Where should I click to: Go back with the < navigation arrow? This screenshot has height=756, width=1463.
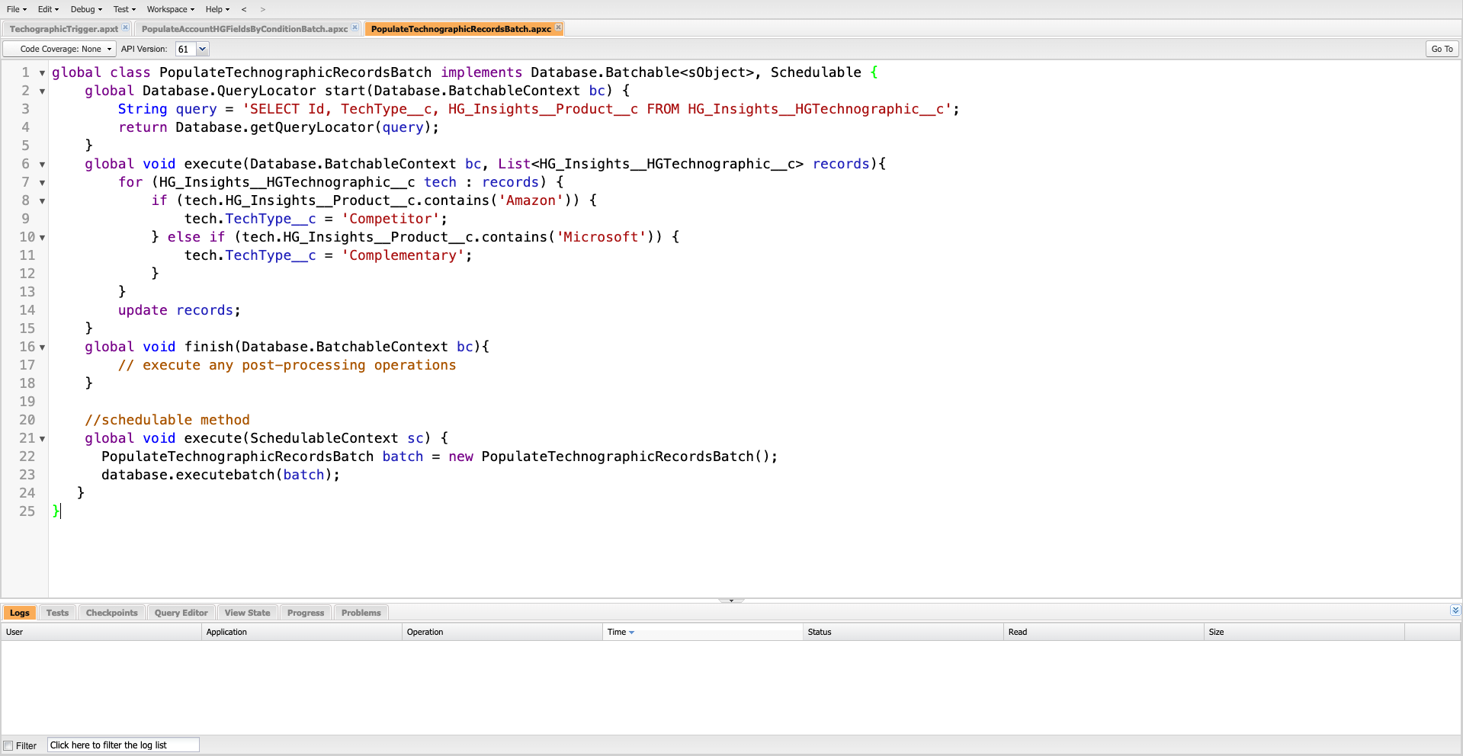click(244, 9)
